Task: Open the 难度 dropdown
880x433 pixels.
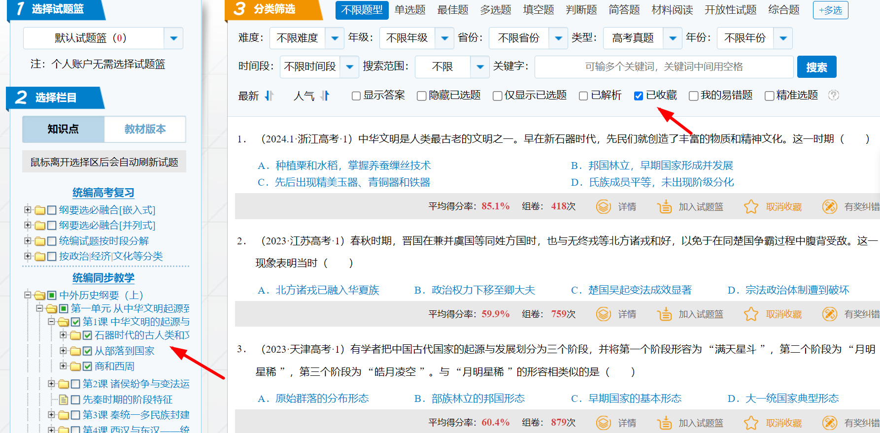Action: [335, 38]
